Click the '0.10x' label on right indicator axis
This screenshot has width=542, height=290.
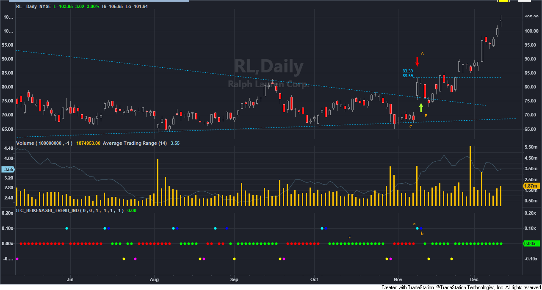(531, 228)
